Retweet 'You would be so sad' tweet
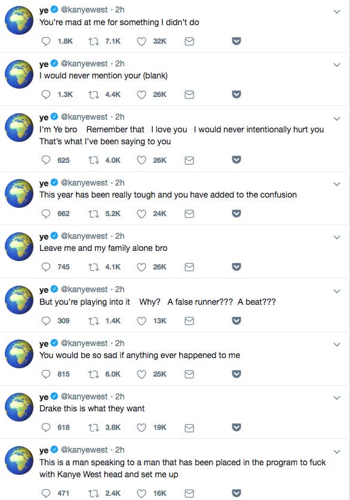 click(x=94, y=374)
